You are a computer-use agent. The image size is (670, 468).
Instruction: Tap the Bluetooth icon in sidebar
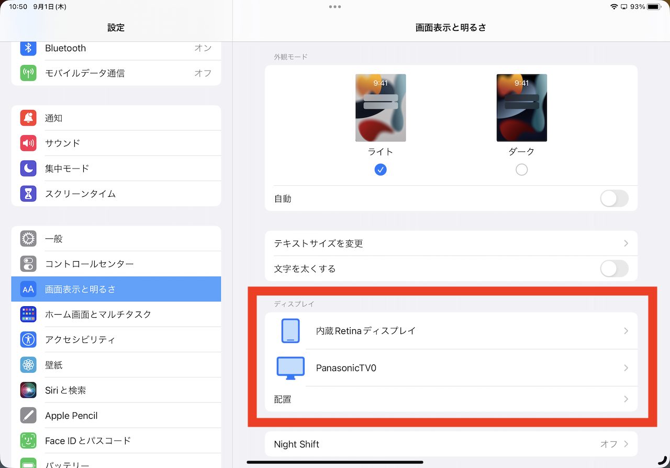pyautogui.click(x=28, y=48)
